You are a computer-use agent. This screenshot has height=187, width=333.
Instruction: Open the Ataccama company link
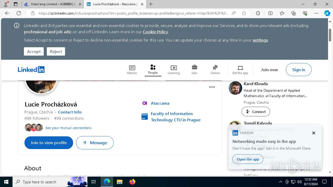pyautogui.click(x=160, y=103)
